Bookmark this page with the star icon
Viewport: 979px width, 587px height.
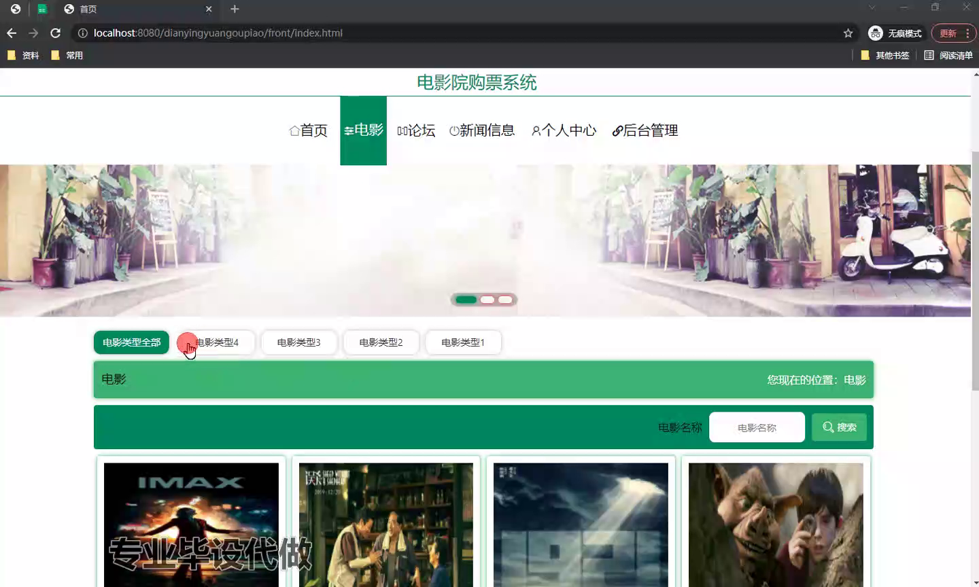pos(848,33)
